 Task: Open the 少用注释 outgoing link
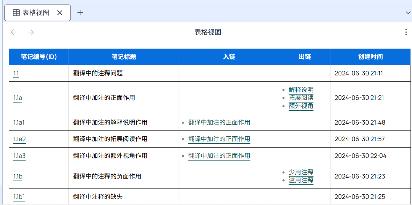pos(301,172)
